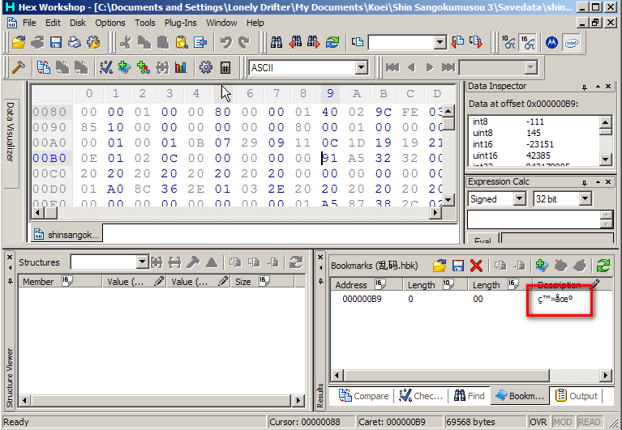Refresh bookmarks with green arrows icon
The width and height of the screenshot is (622, 430).
pyautogui.click(x=603, y=266)
